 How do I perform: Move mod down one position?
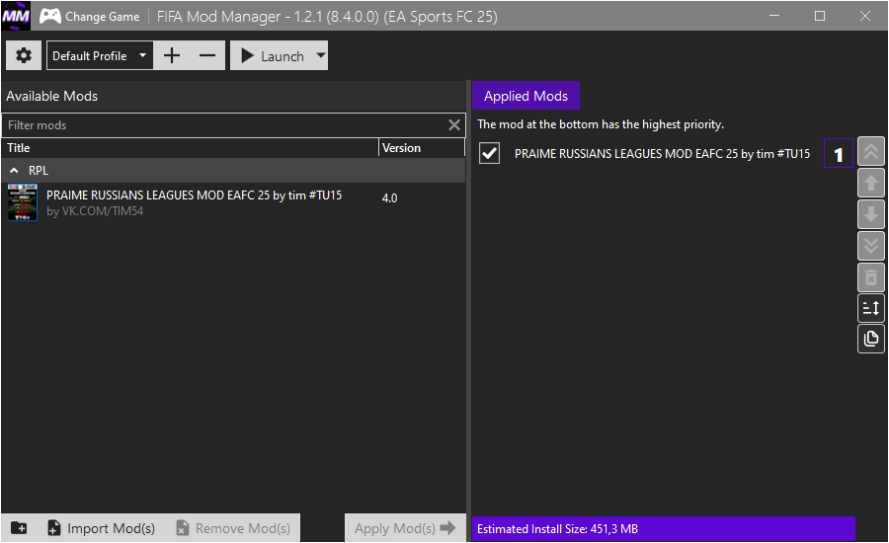click(x=871, y=215)
